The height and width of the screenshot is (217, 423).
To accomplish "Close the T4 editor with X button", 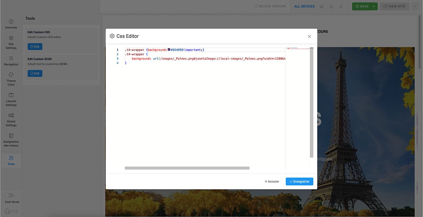I will point(415,6).
